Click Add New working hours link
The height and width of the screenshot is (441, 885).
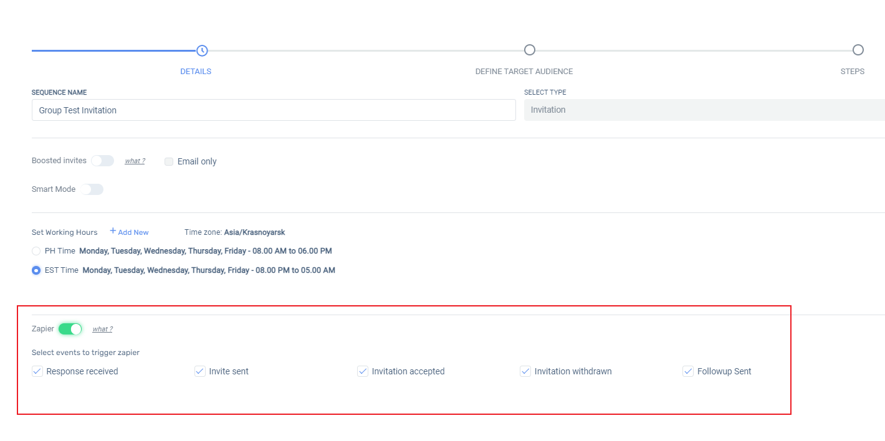click(x=129, y=232)
